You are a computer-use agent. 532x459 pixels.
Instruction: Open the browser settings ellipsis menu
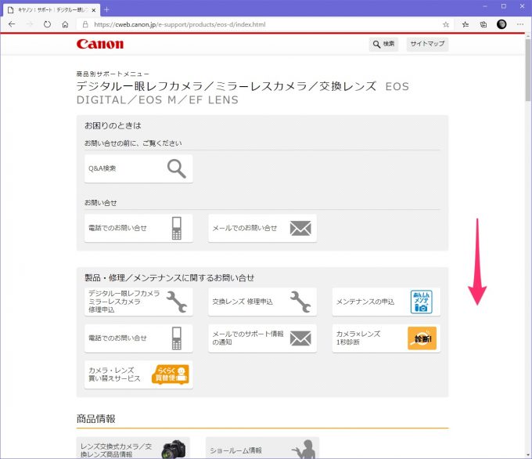tap(520, 24)
